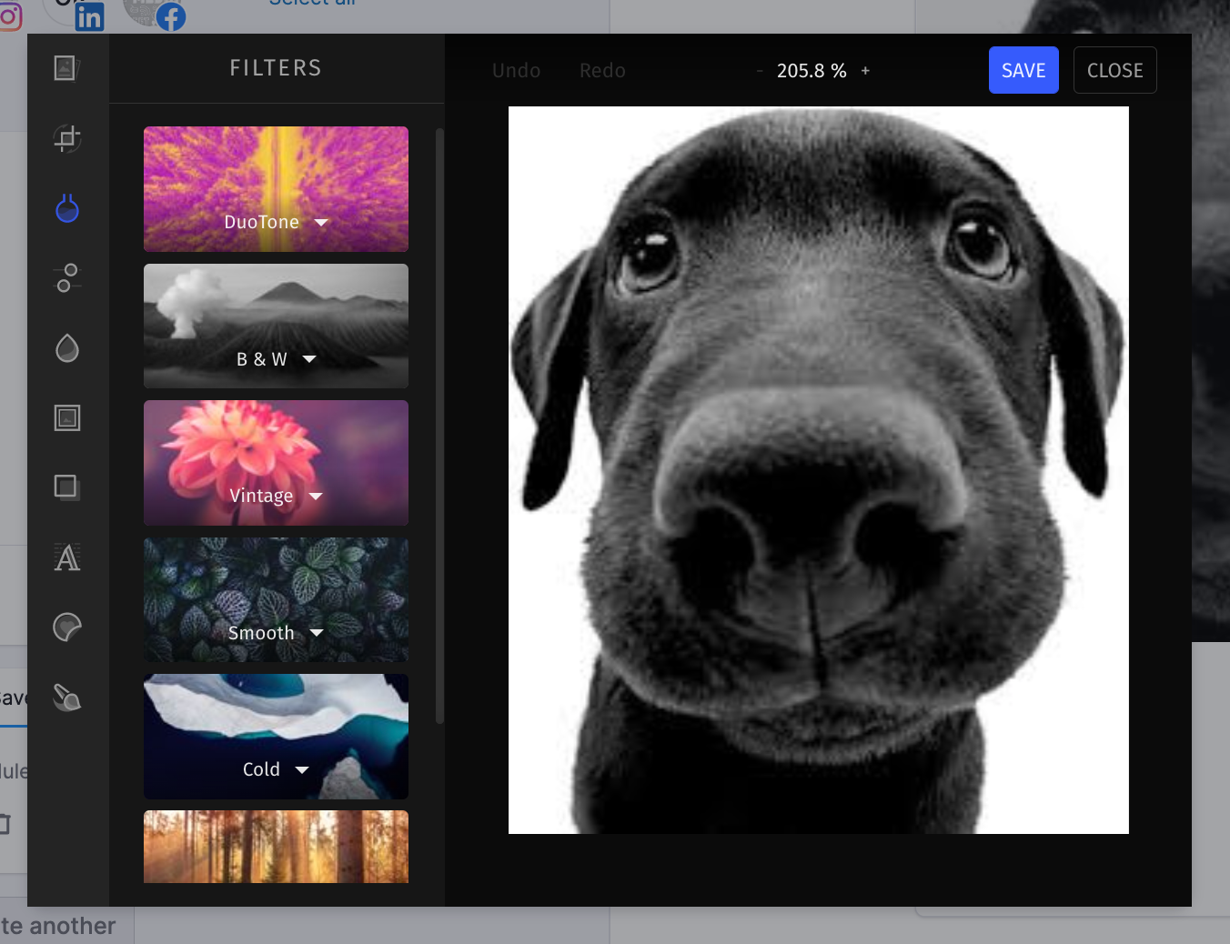Viewport: 1230px width, 944px height.
Task: Toggle the Filters flask icon
Action: point(66,207)
